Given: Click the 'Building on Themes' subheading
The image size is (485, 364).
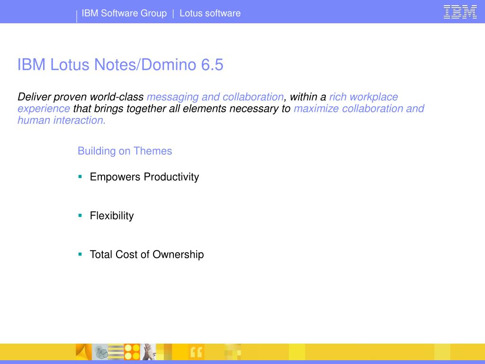Looking at the screenshot, I should tap(125, 151).
